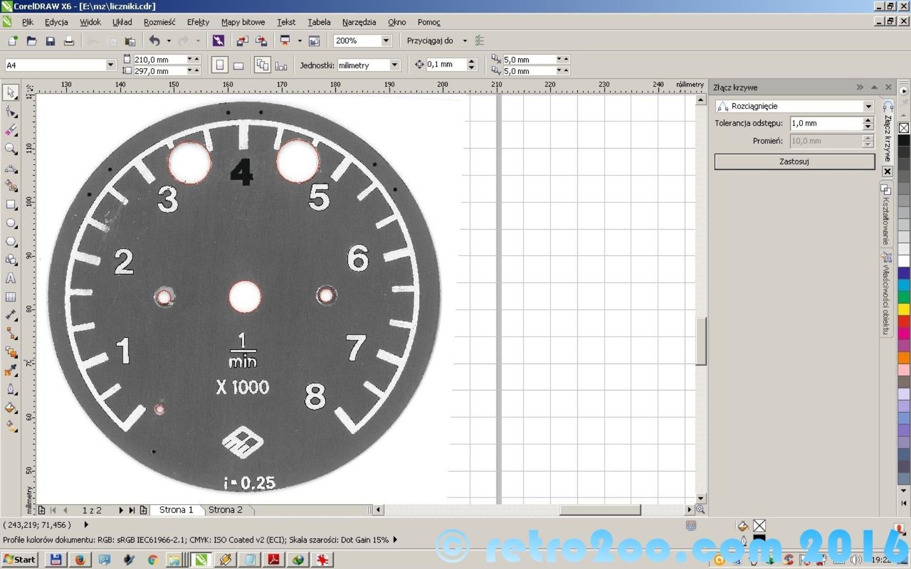Expand the Jednostki units dropdown
Image resolution: width=911 pixels, height=569 pixels.
(x=394, y=65)
